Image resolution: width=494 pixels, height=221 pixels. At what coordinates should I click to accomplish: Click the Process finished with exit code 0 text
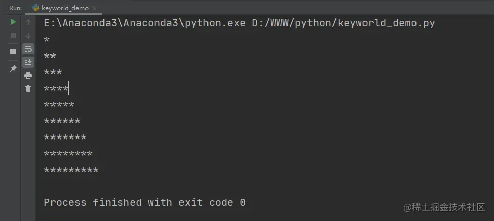click(145, 203)
